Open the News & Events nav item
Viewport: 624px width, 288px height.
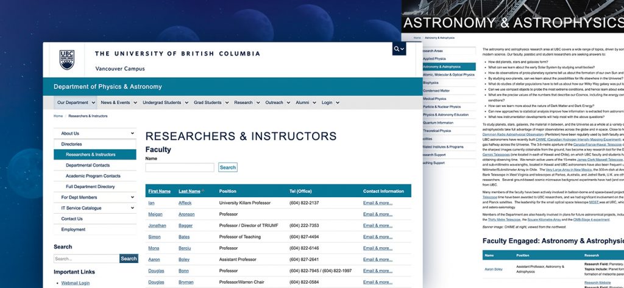coord(115,103)
